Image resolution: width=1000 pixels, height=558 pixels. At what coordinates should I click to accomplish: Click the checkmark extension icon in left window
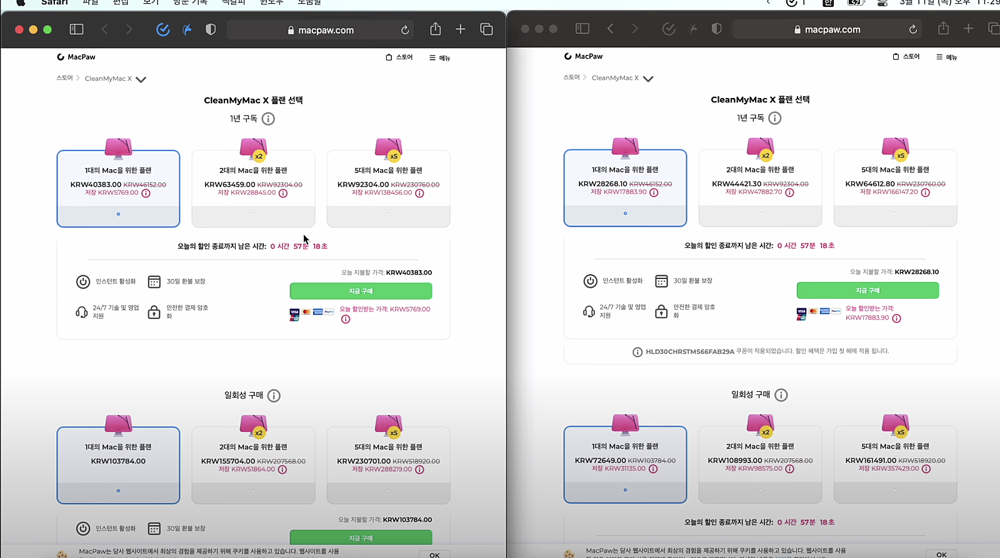pyautogui.click(x=162, y=29)
